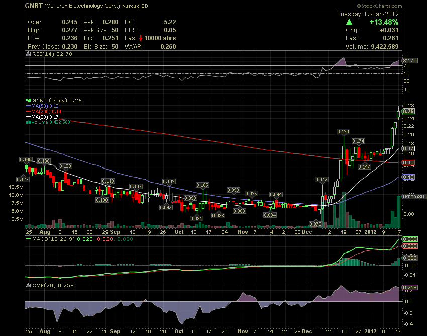Click the Open value 0.245
Viewport: 427px width, 336px height.
click(70, 22)
